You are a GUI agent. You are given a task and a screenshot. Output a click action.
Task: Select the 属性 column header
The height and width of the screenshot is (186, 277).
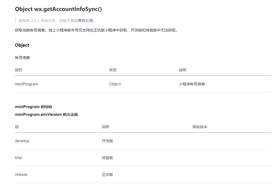click(19, 70)
